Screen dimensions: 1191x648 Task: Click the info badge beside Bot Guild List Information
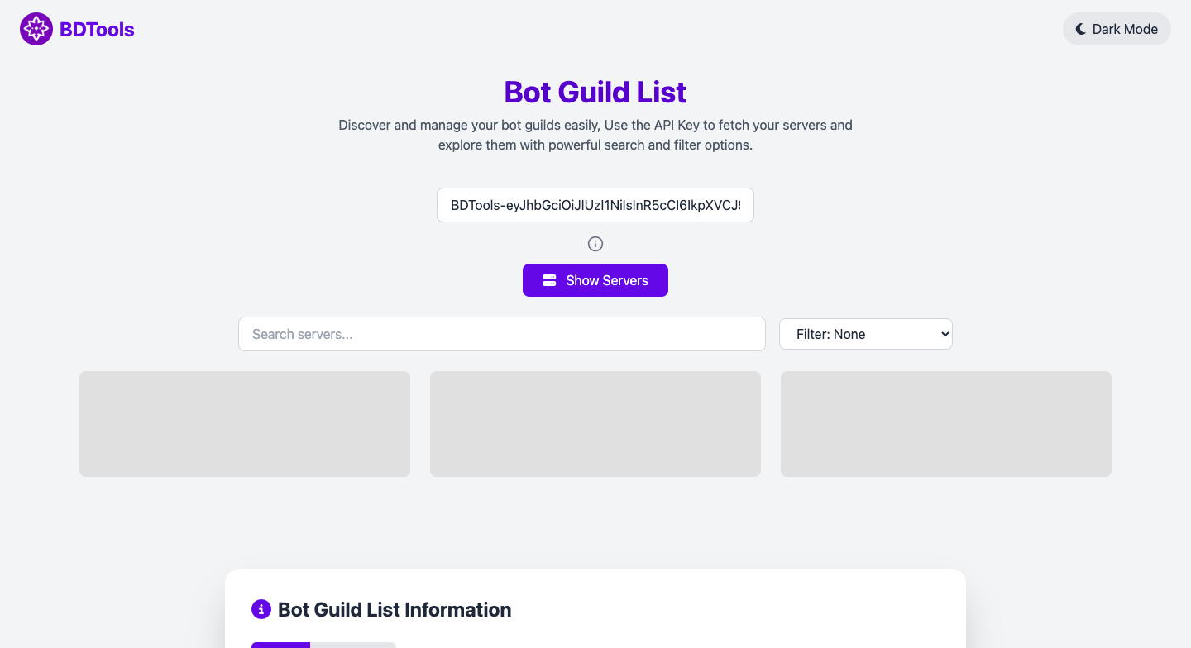coord(262,608)
